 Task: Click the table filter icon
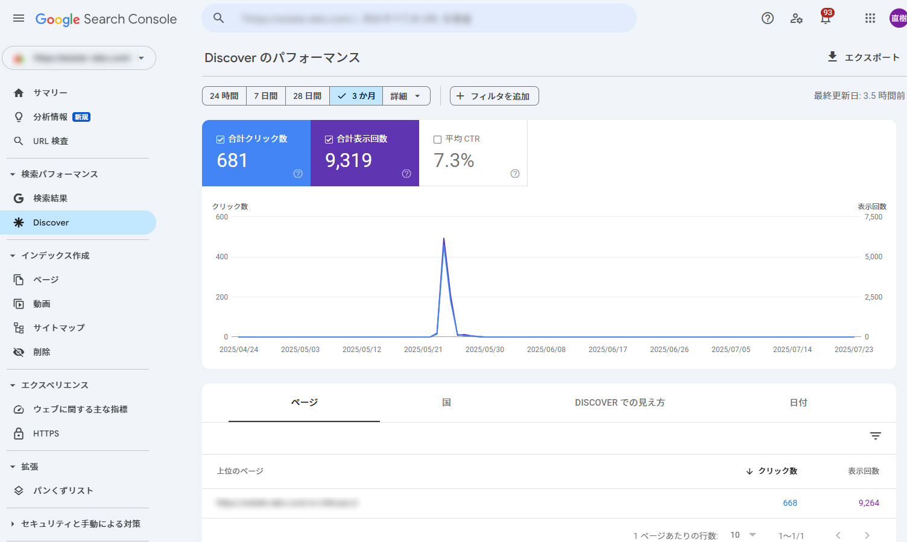click(x=876, y=436)
